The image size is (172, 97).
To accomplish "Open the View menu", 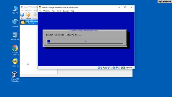I will (x=53, y=11).
